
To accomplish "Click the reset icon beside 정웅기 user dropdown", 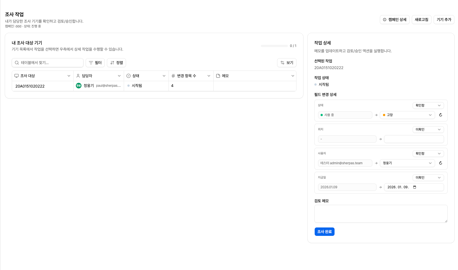I will (x=441, y=163).
